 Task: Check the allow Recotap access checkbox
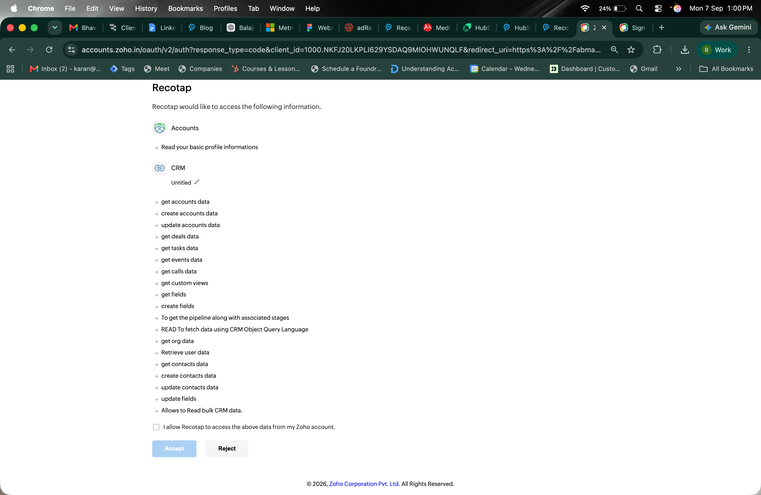coord(156,427)
